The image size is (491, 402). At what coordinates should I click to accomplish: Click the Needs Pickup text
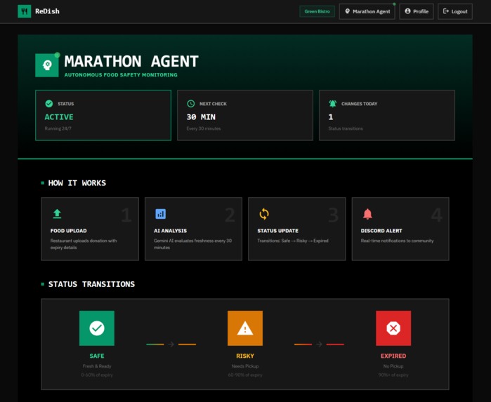245,366
